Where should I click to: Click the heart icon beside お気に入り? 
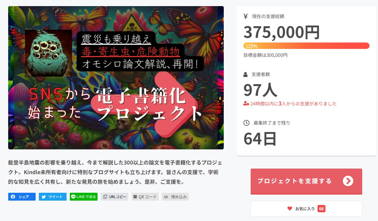[x=290, y=208]
